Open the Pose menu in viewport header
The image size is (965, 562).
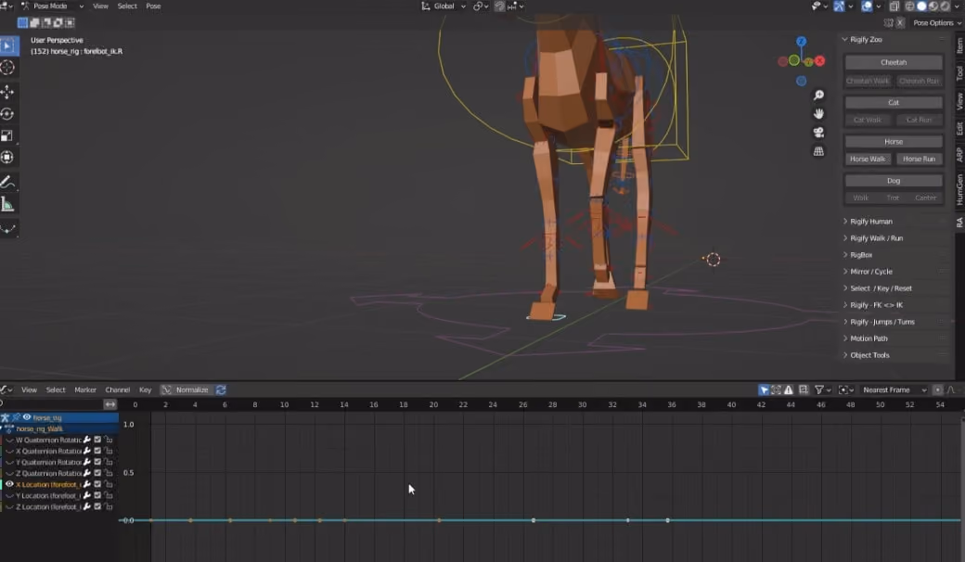[153, 6]
